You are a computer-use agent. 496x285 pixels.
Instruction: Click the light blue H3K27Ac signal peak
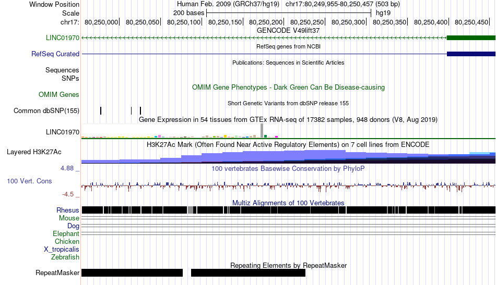coord(479,153)
